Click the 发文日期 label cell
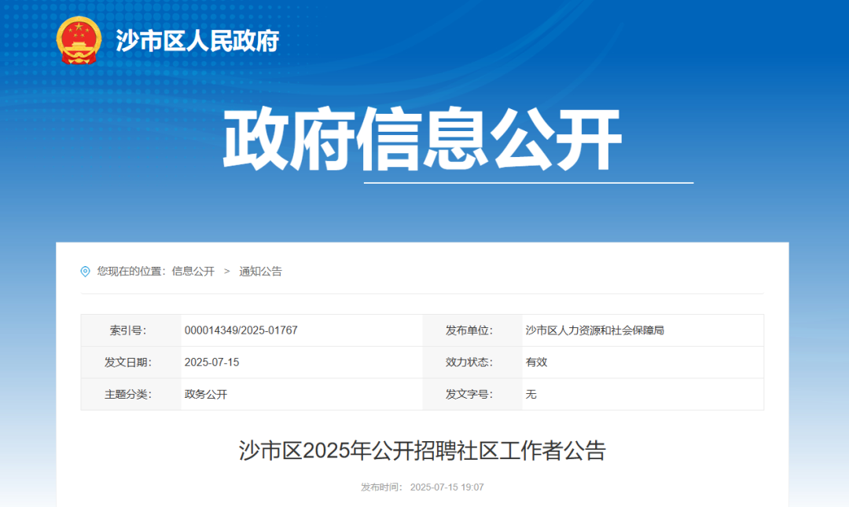 point(131,362)
